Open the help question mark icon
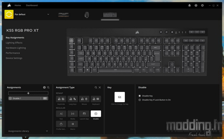 coord(196,5)
